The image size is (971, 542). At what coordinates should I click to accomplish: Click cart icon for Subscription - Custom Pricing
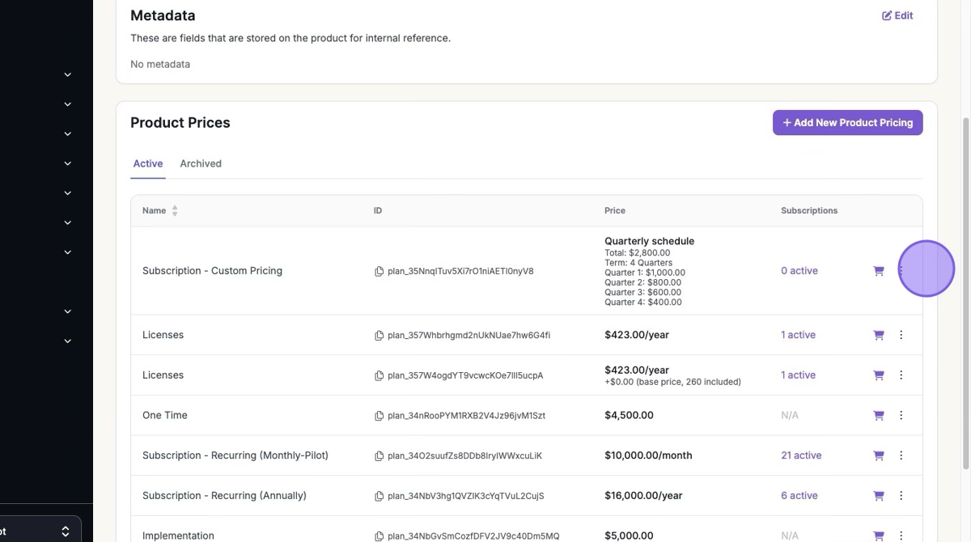tap(879, 271)
